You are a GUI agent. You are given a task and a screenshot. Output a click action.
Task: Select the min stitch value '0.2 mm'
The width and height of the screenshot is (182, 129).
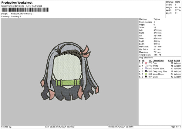click(157, 50)
